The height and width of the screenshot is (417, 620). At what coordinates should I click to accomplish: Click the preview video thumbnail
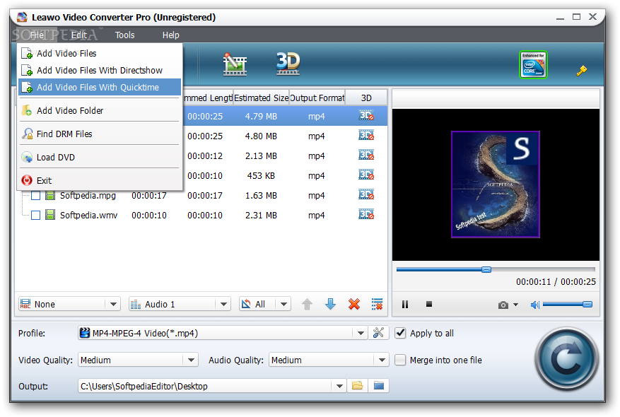[496, 184]
